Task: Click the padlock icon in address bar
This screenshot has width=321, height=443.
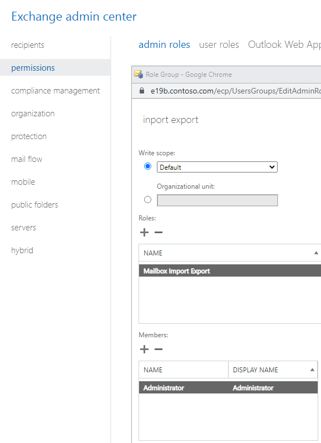Action: [x=142, y=91]
